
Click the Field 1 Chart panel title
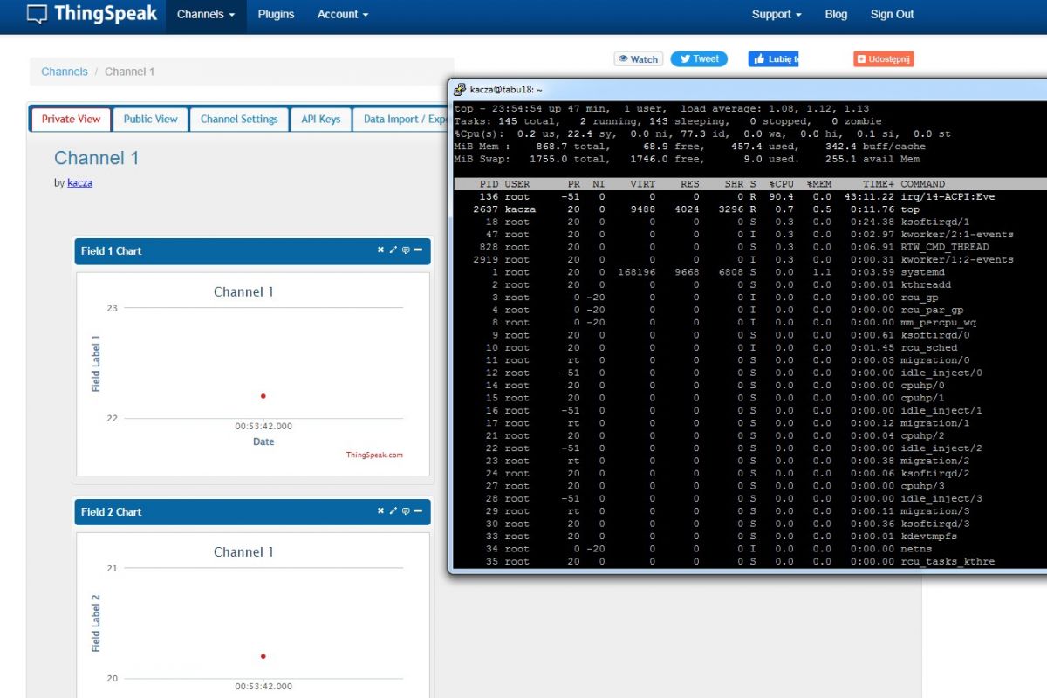pos(111,251)
